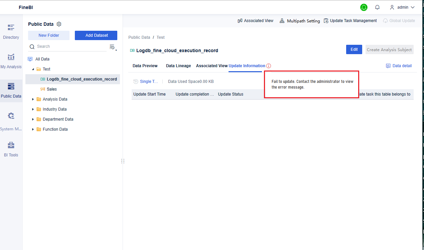The image size is (424, 250).
Task: Open Update Task Management
Action: pyautogui.click(x=350, y=20)
